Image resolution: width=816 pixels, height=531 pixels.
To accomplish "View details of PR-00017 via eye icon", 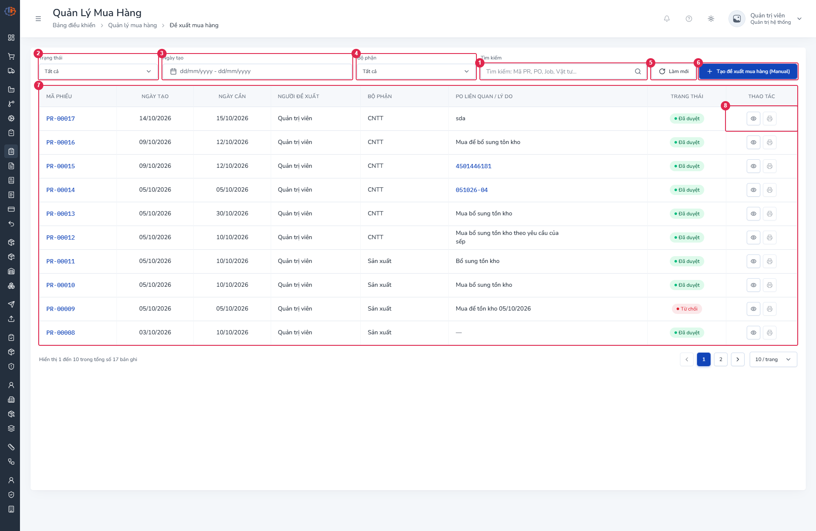I will [754, 119].
